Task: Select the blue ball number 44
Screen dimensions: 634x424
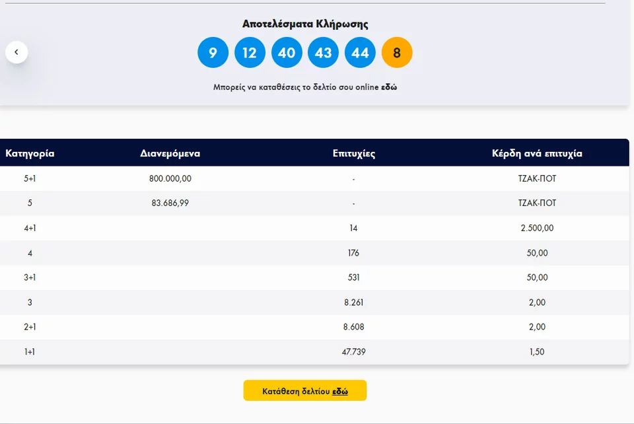Action: click(360, 53)
